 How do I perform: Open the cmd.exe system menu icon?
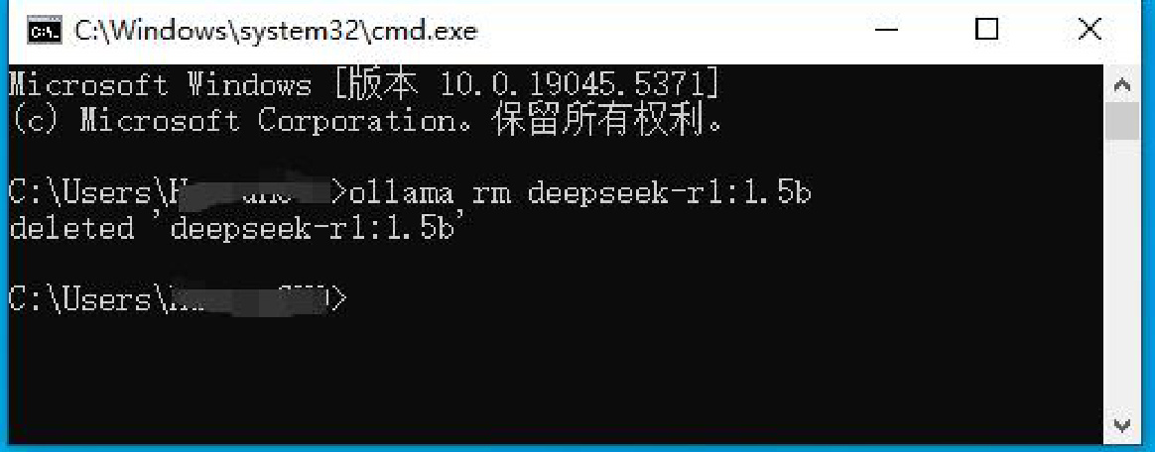pos(45,31)
